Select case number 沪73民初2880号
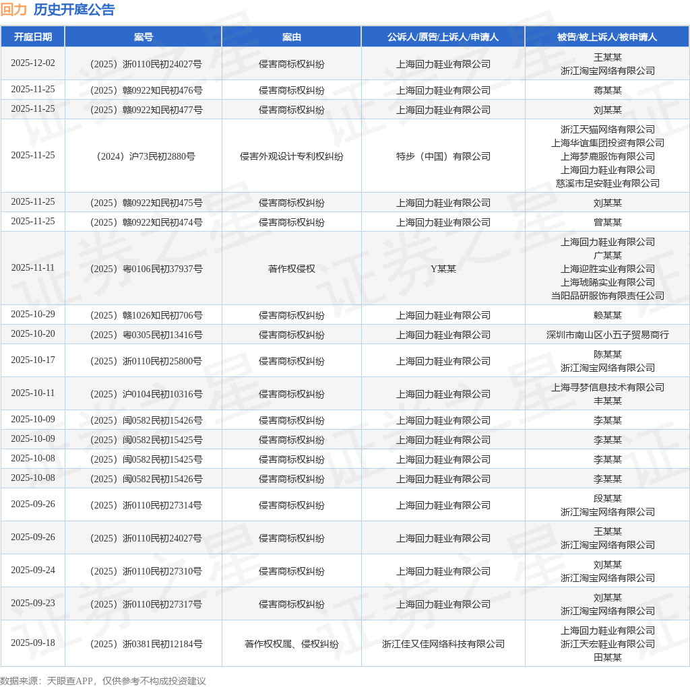The image size is (690, 687). tap(146, 156)
